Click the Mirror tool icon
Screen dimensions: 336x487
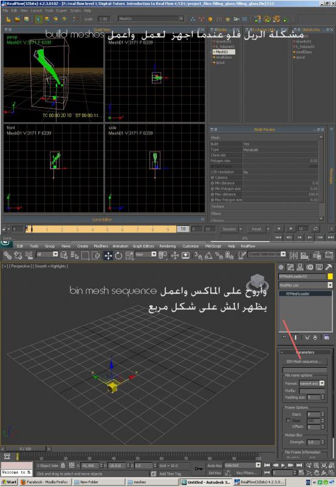(x=293, y=255)
